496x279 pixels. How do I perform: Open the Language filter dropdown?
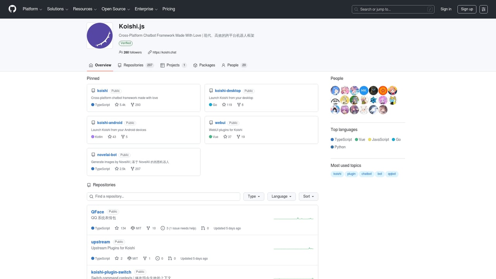(x=281, y=196)
